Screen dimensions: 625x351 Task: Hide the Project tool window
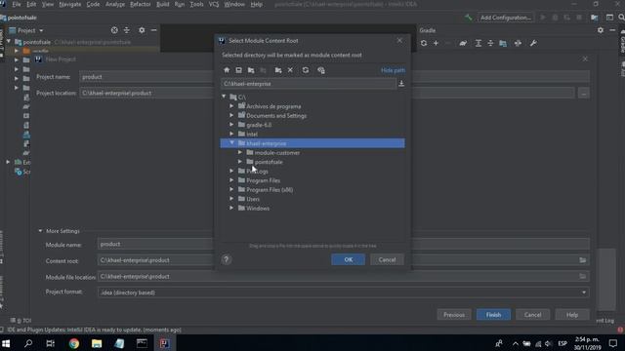click(154, 30)
